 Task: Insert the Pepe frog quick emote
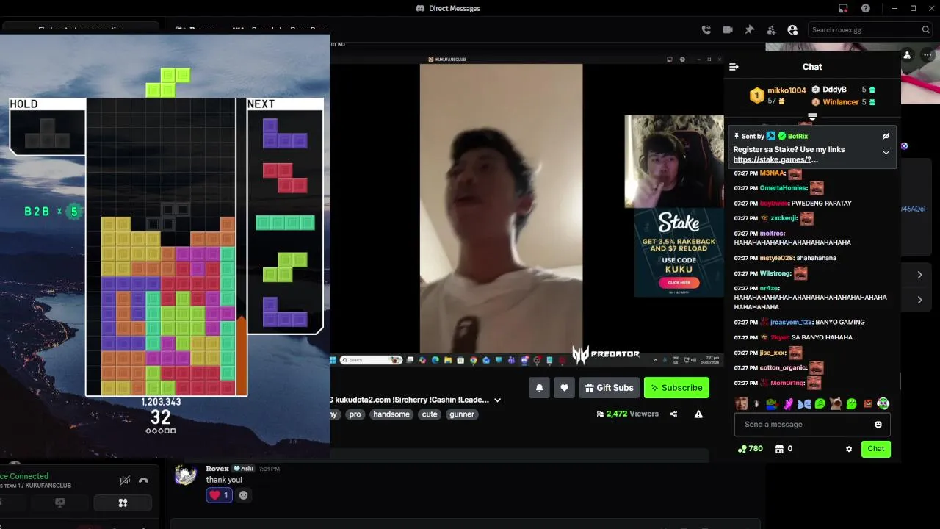tap(772, 403)
